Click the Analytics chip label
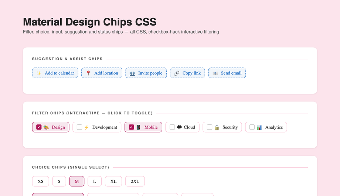This screenshot has height=196, width=340. pyautogui.click(x=274, y=127)
